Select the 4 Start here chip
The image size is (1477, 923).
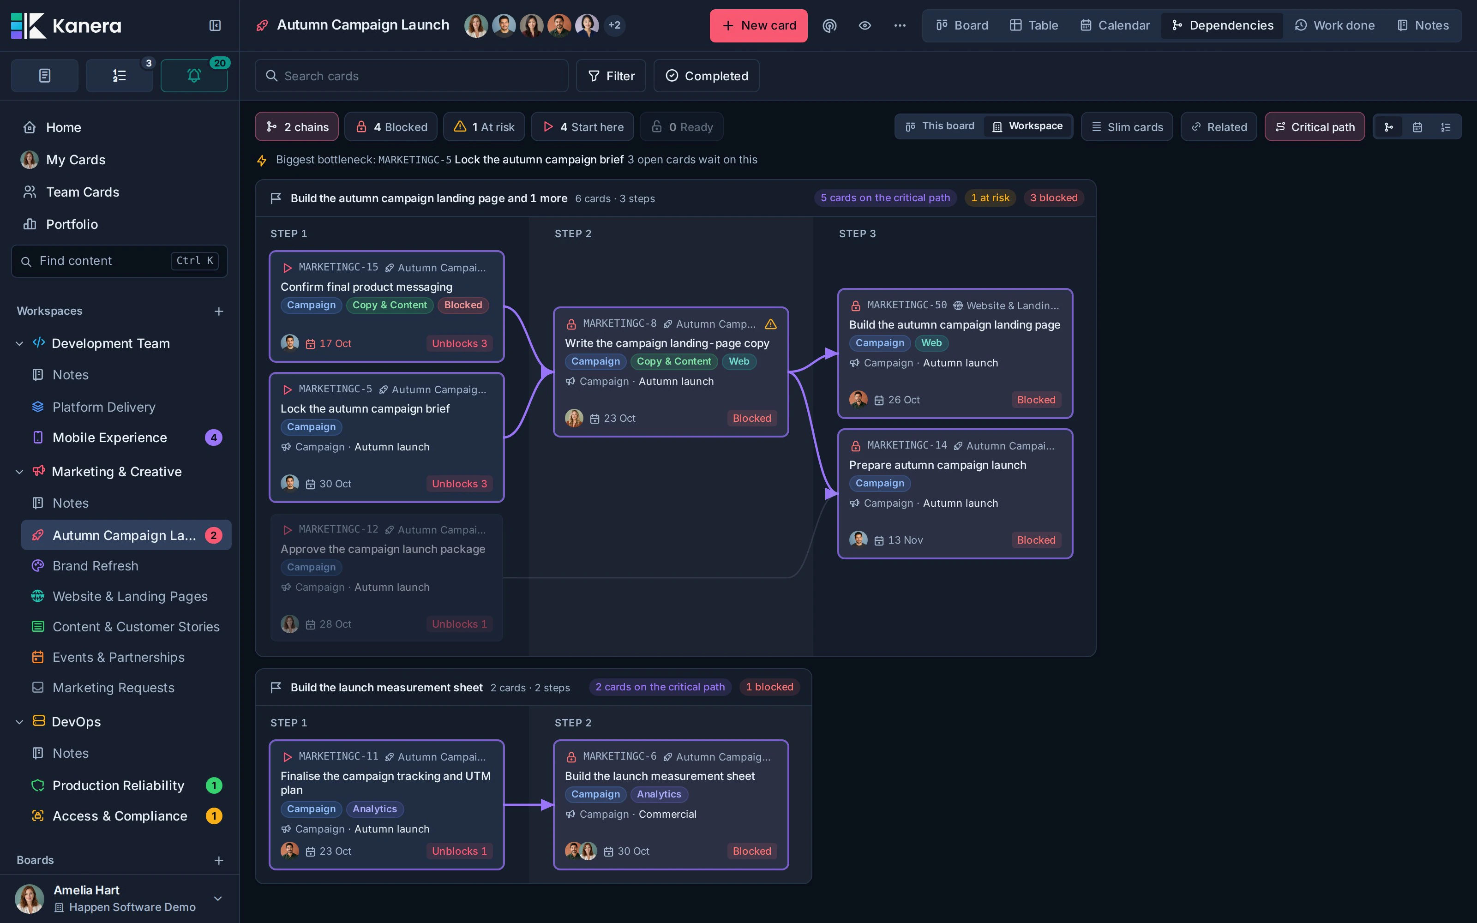[x=582, y=127]
